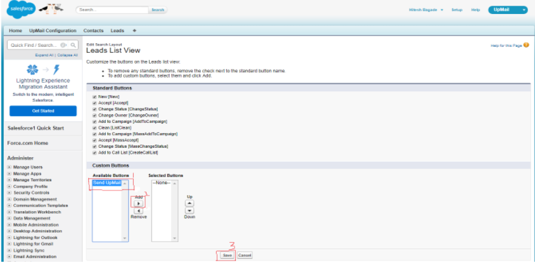Click the magnifier icon in Quick Find
Image resolution: width=535 pixels, height=270 pixels.
(x=74, y=45)
